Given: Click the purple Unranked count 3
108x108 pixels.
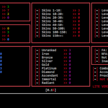Looking at the screenshot, I should point(70,50).
